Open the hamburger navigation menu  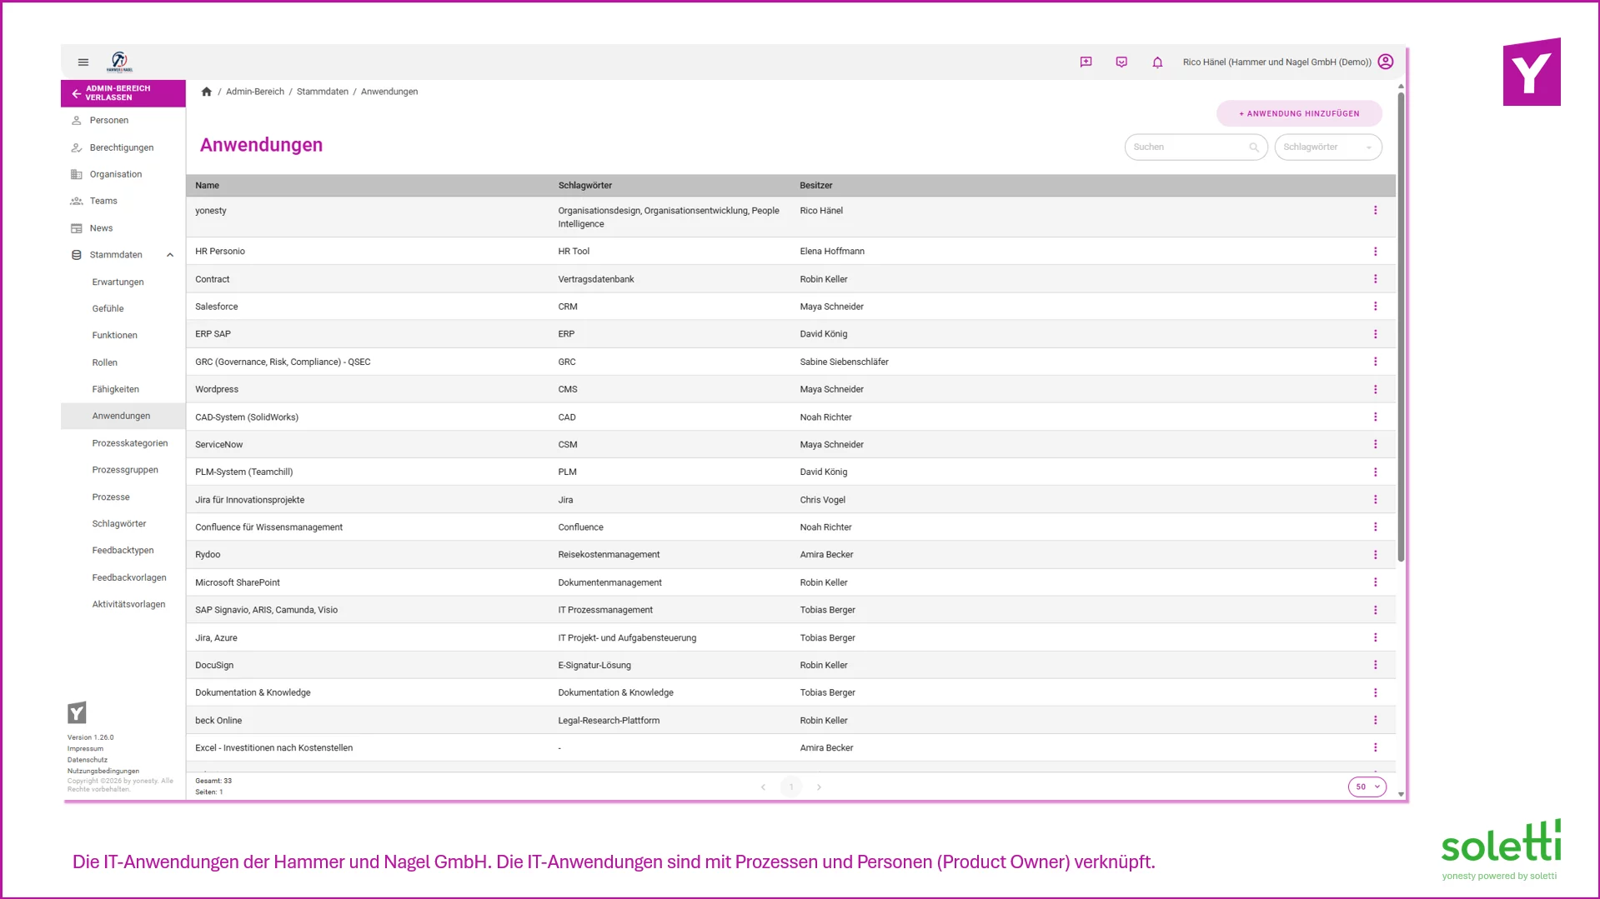(83, 62)
